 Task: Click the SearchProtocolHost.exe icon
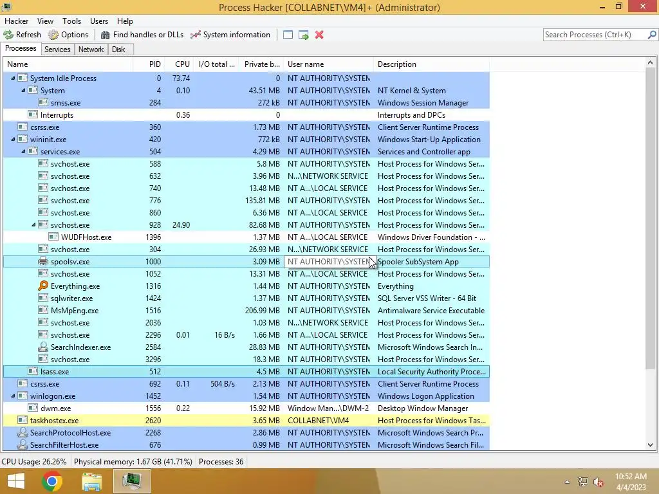[23, 432]
